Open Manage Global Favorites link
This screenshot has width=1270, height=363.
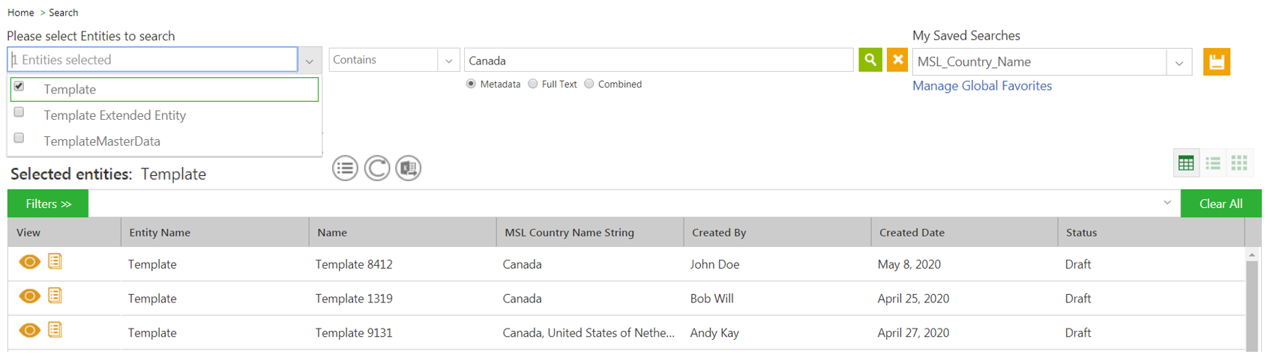tap(981, 86)
